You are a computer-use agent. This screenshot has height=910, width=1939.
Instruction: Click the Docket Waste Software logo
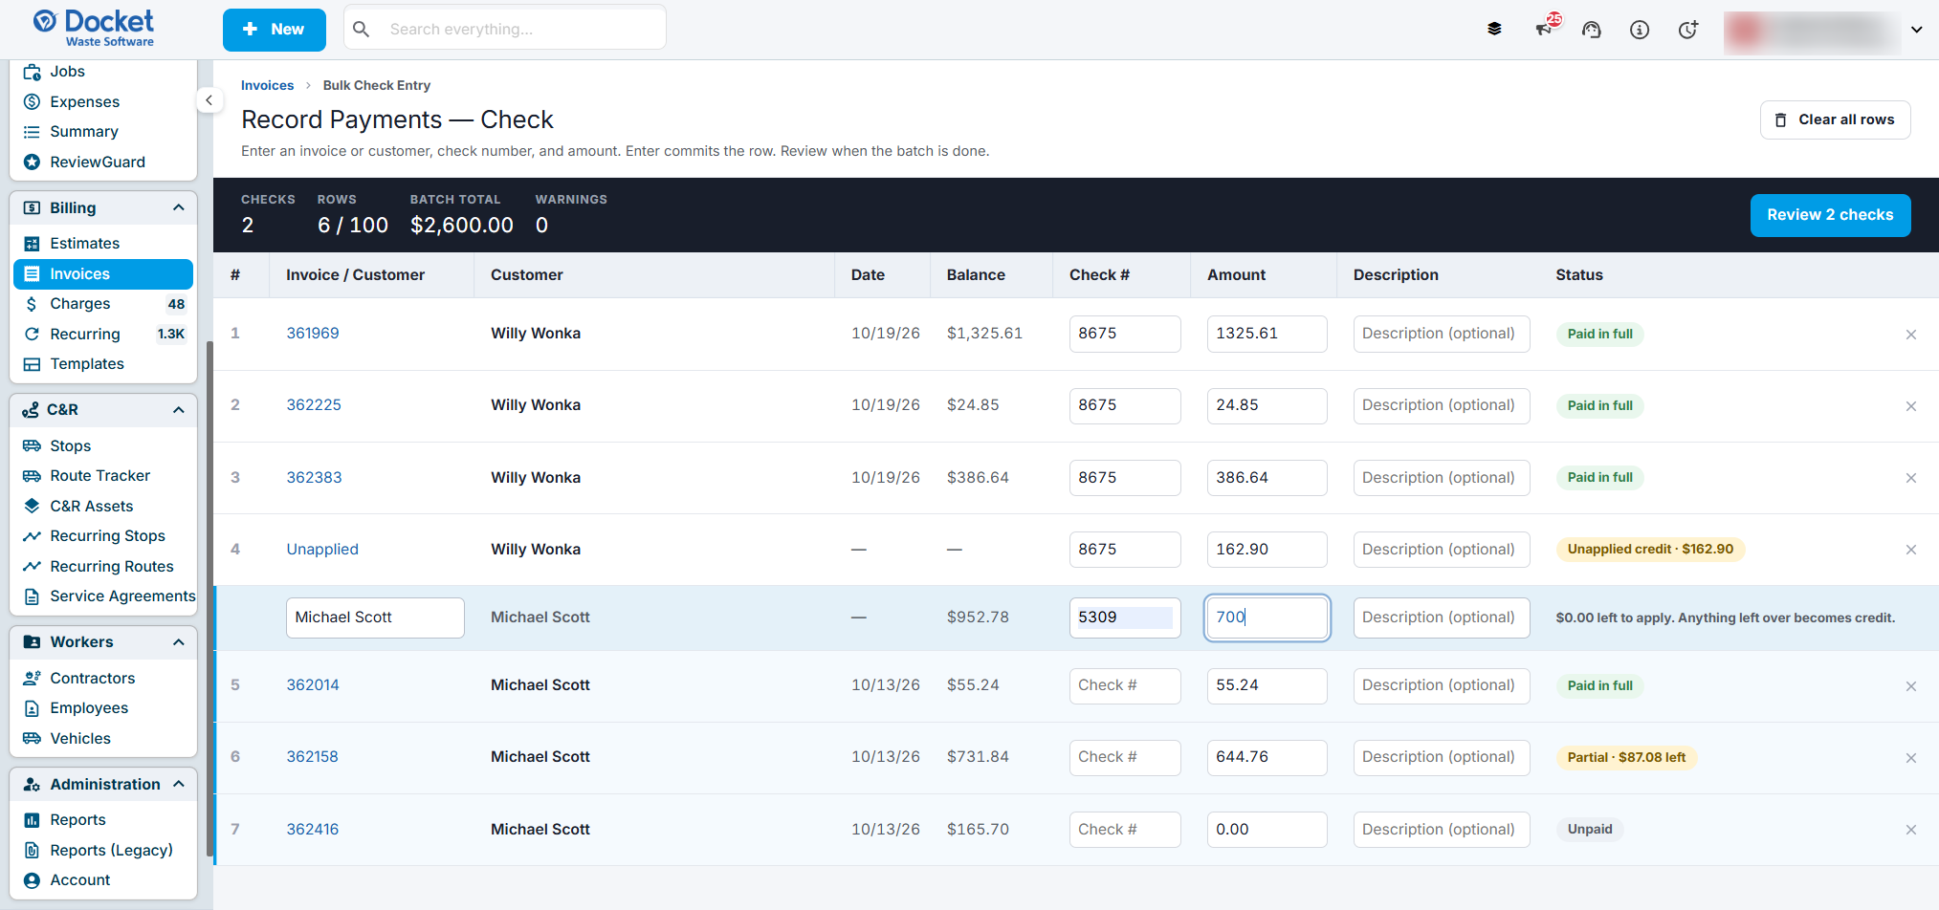coord(94,28)
